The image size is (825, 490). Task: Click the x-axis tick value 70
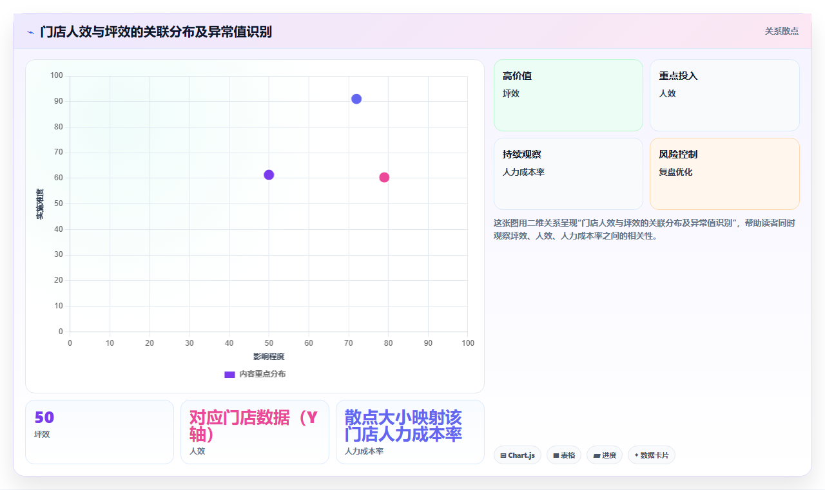click(x=349, y=343)
